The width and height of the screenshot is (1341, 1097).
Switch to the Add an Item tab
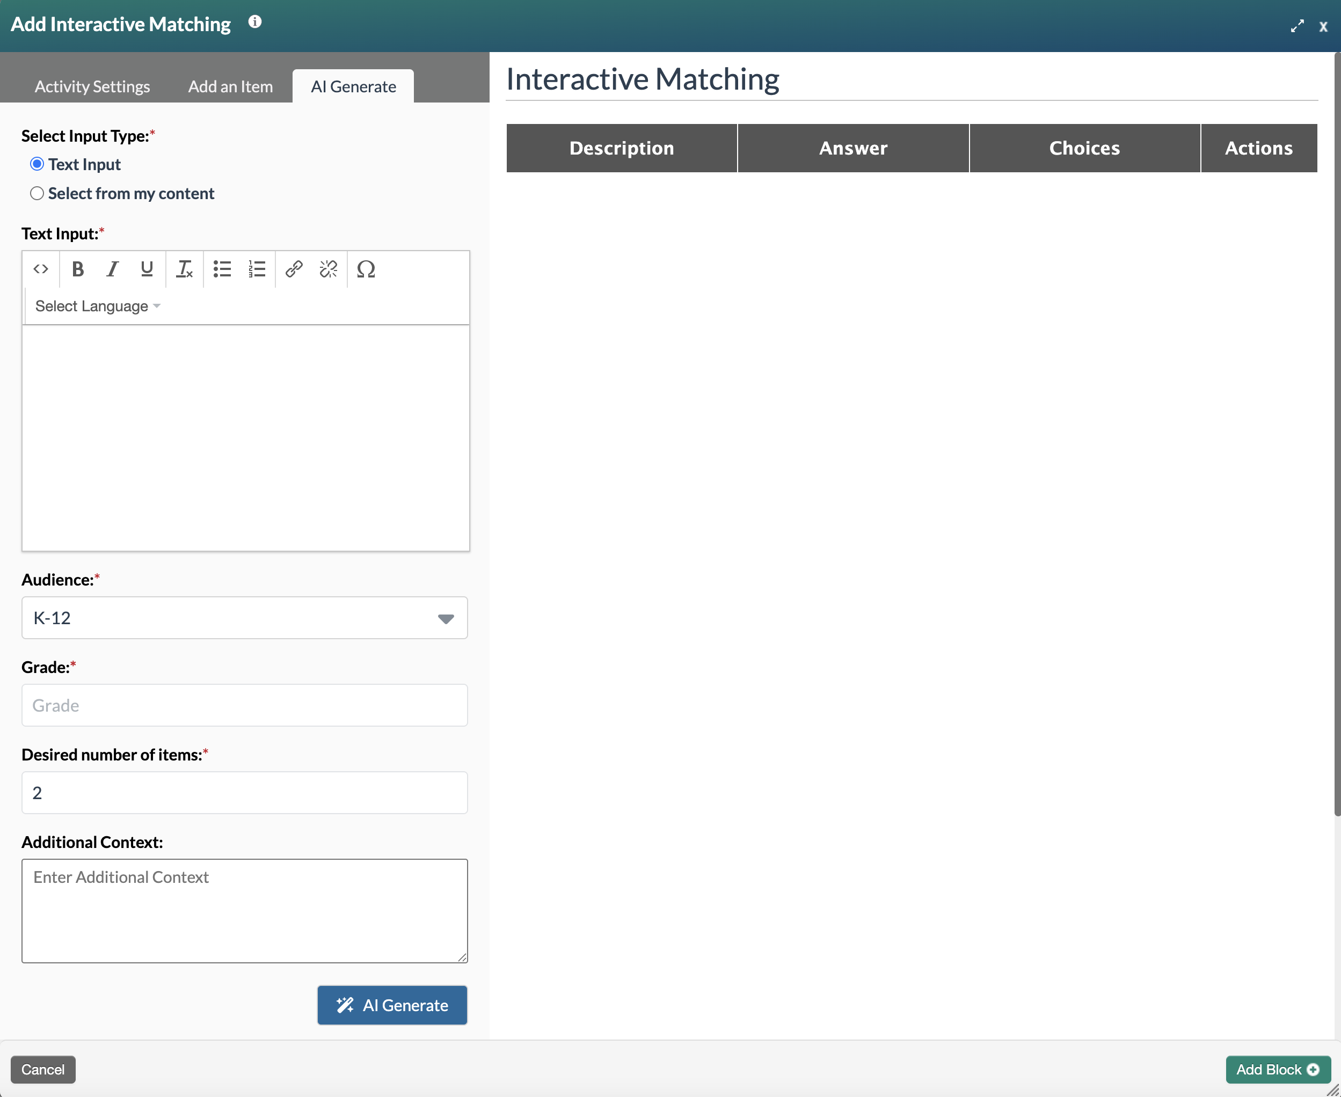(x=230, y=86)
